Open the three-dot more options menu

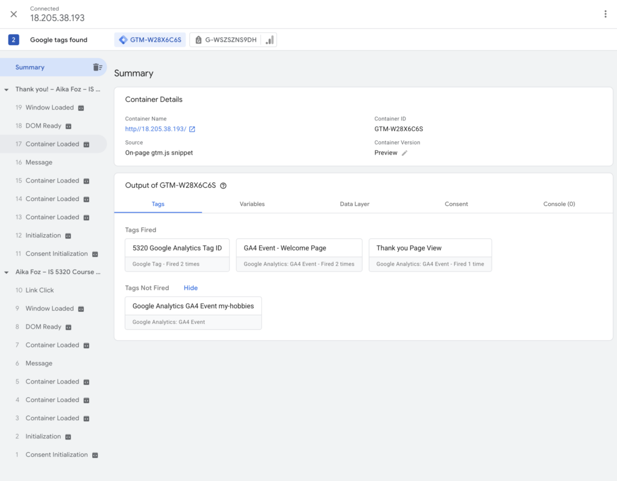(x=605, y=14)
